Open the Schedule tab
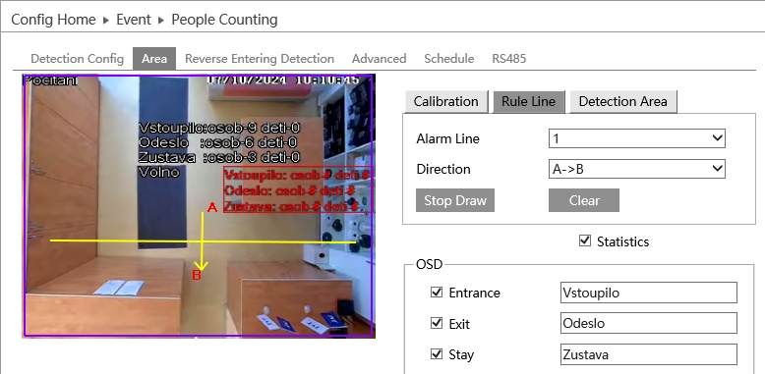The width and height of the screenshot is (765, 374). click(x=448, y=59)
